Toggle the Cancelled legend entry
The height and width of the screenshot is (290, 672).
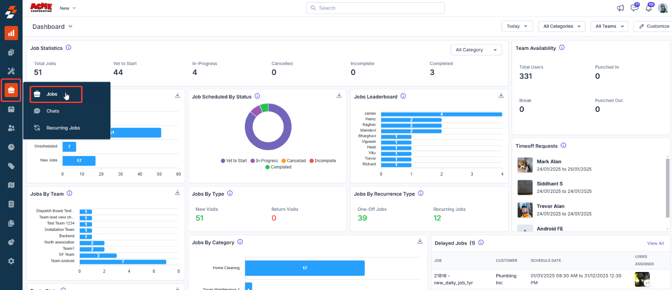(294, 161)
